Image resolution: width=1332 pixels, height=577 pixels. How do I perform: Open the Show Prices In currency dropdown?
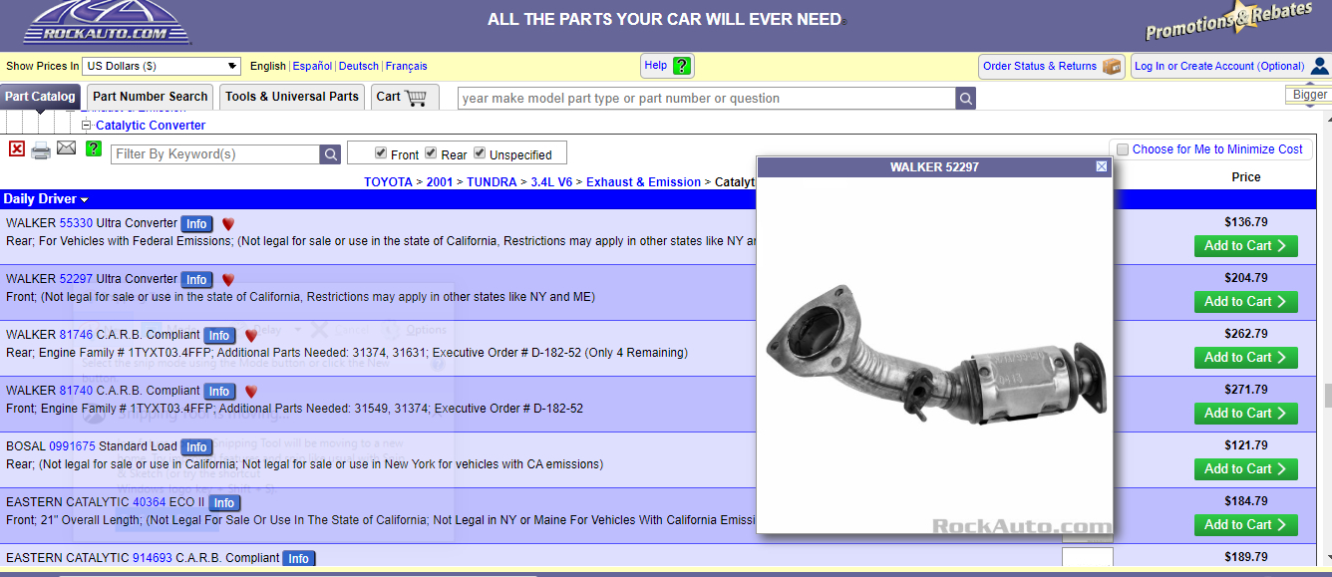pyautogui.click(x=162, y=66)
